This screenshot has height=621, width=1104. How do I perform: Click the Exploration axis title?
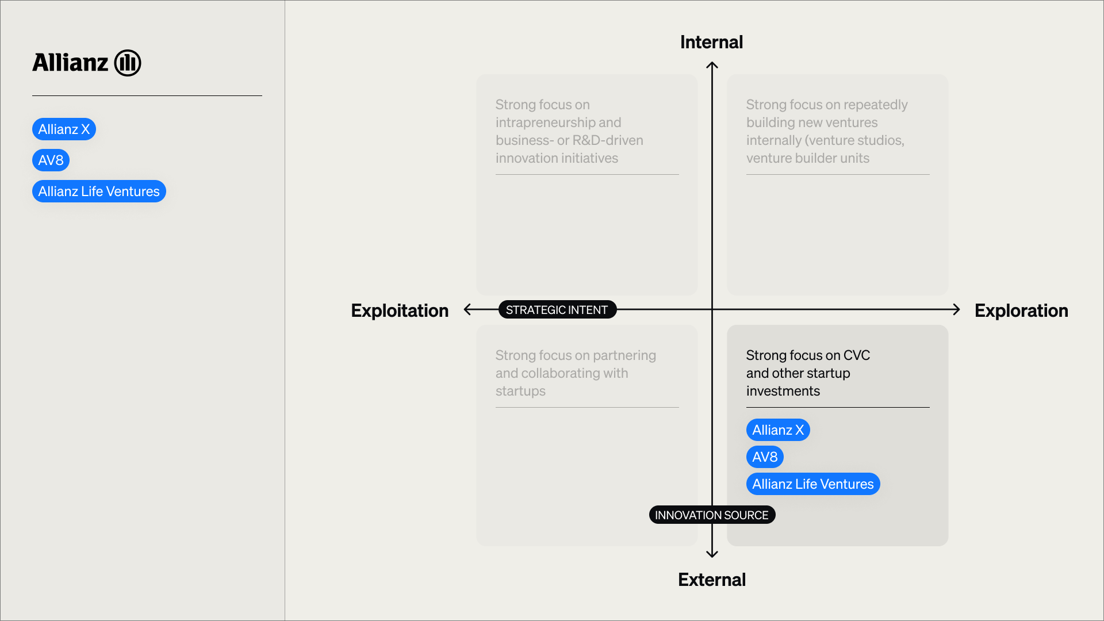1021,310
